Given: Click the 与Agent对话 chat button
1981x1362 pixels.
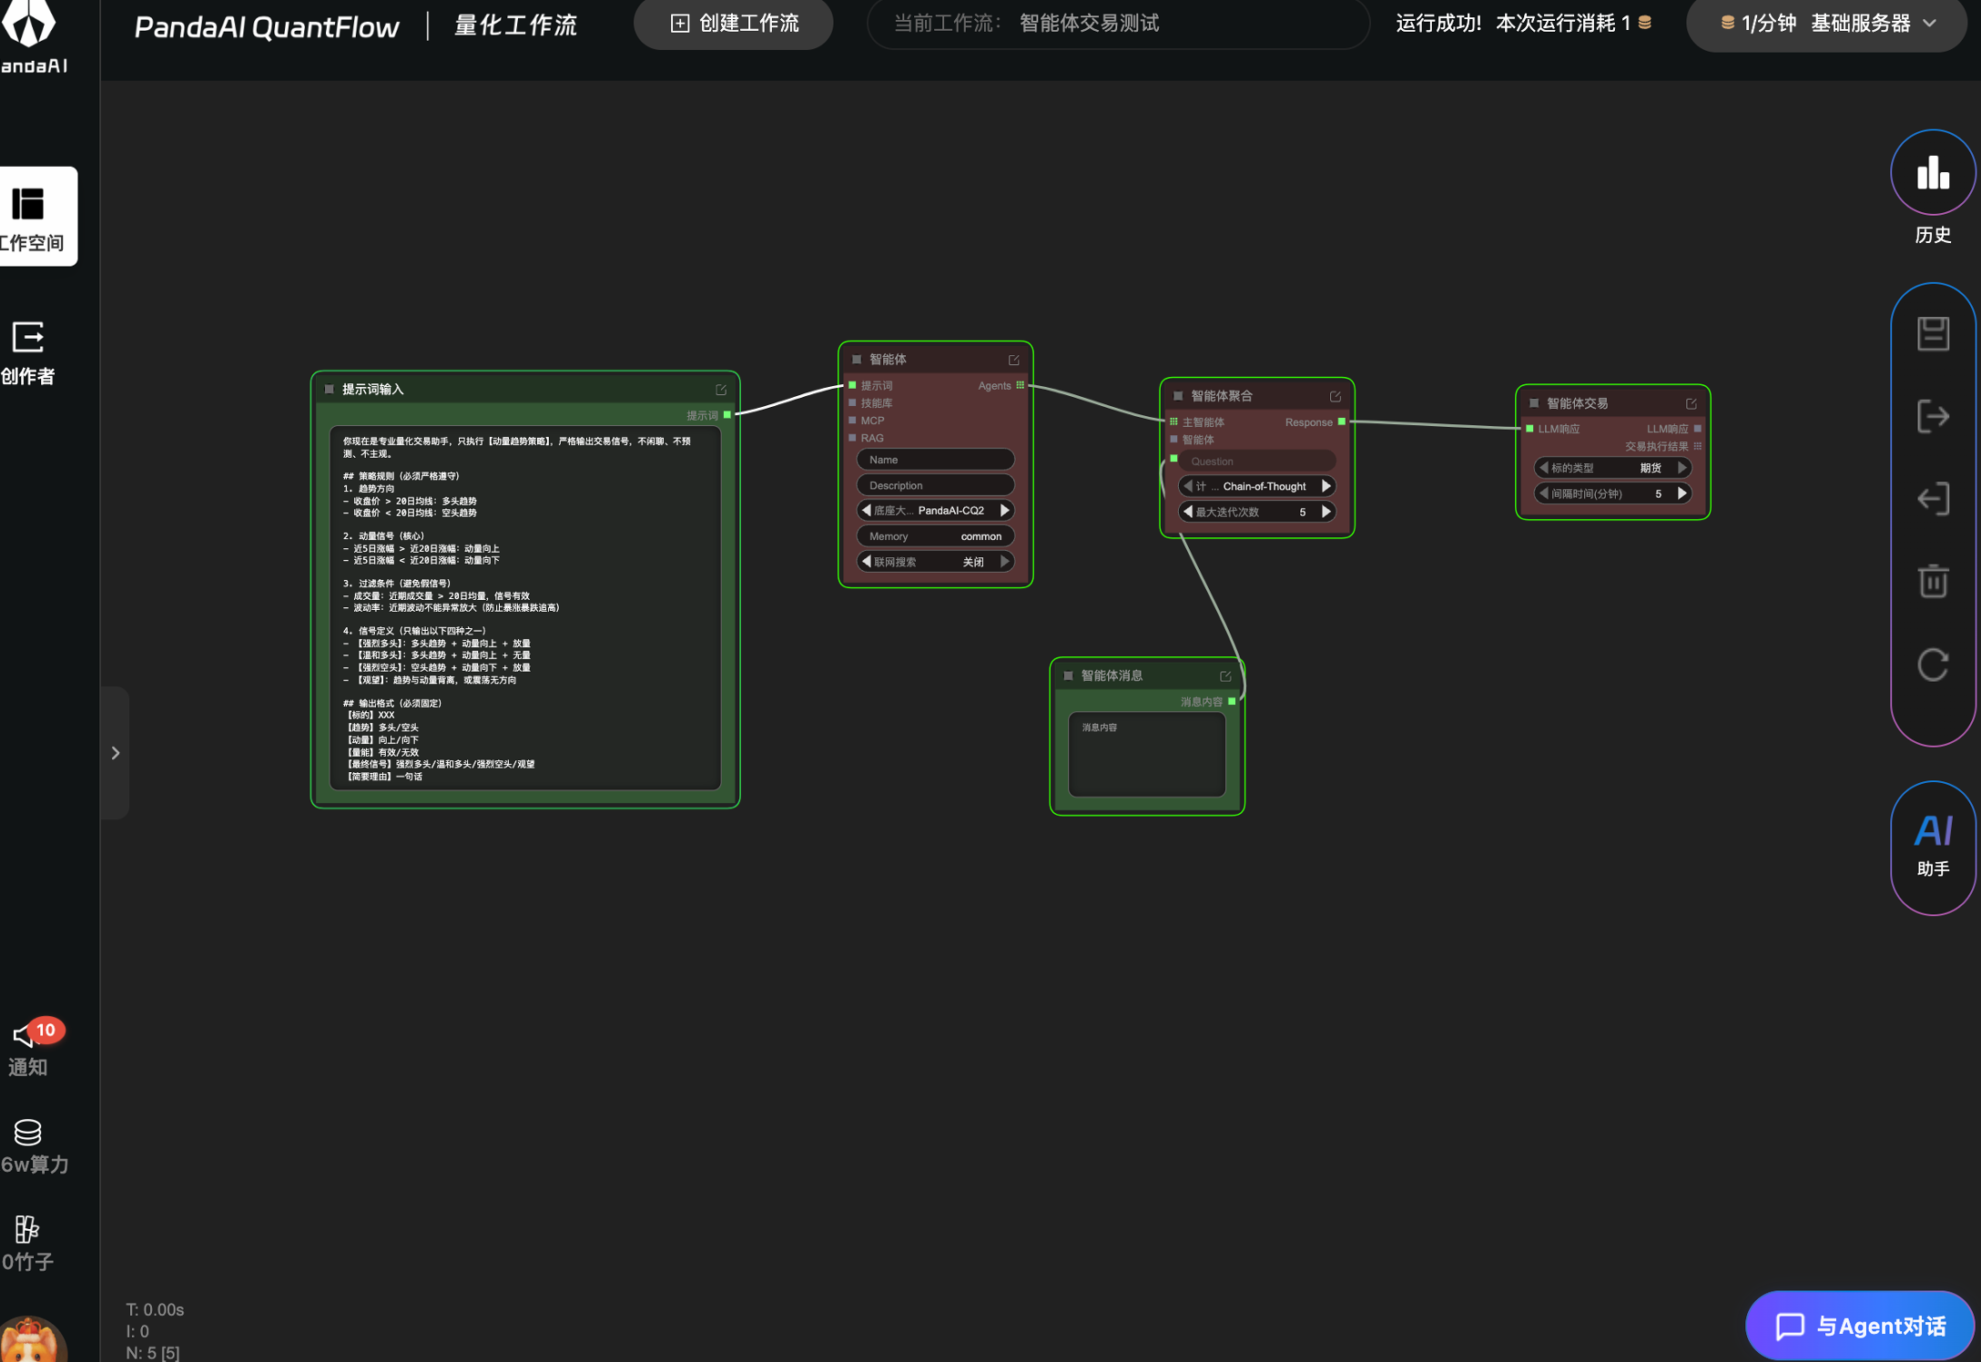Looking at the screenshot, I should click(x=1859, y=1326).
